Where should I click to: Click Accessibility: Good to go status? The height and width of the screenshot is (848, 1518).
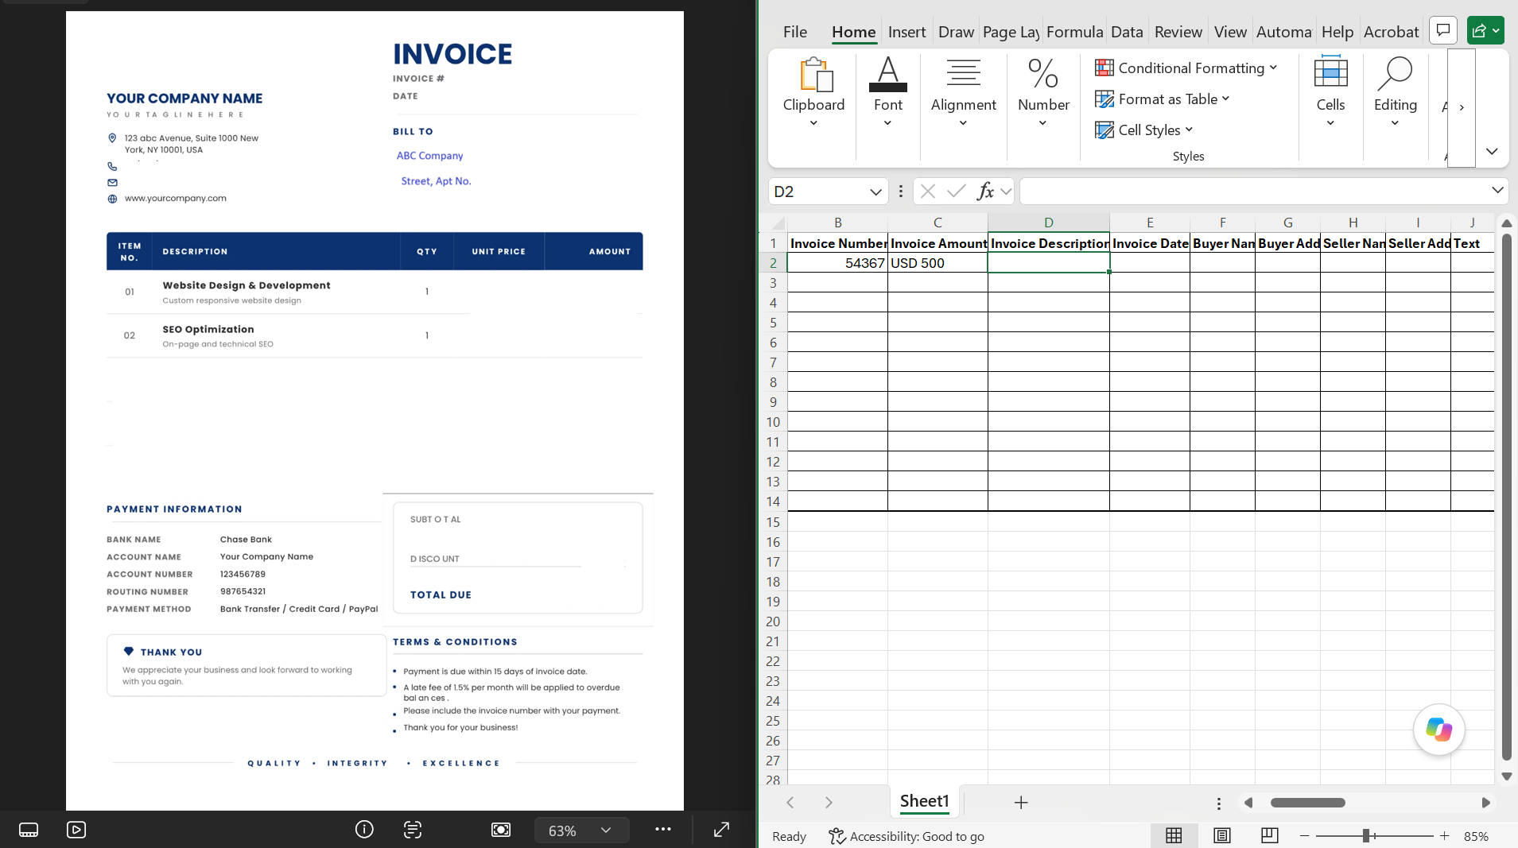tap(907, 836)
